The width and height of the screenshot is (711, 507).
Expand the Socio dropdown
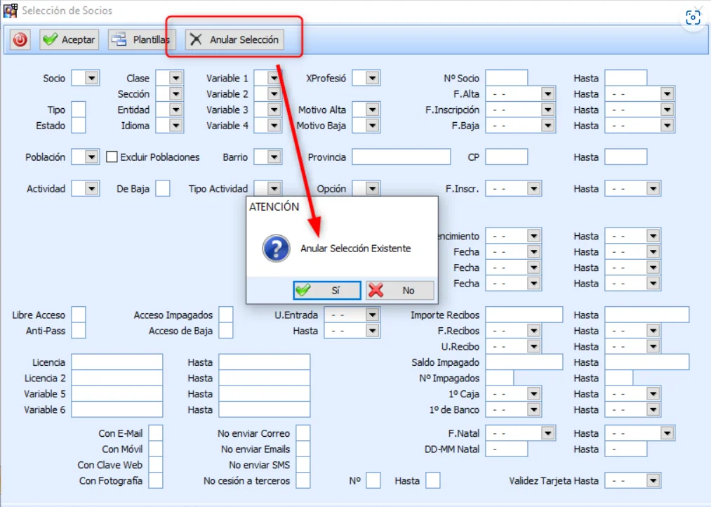(92, 78)
